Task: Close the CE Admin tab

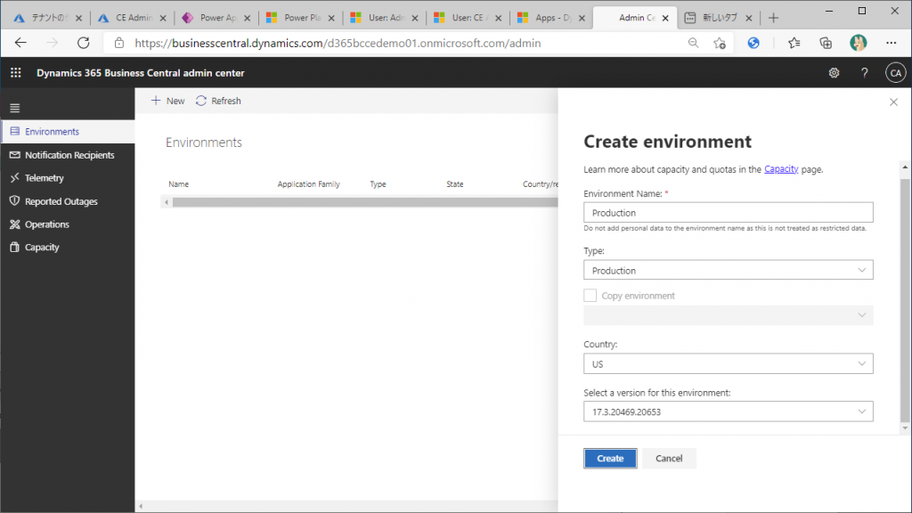Action: [163, 18]
